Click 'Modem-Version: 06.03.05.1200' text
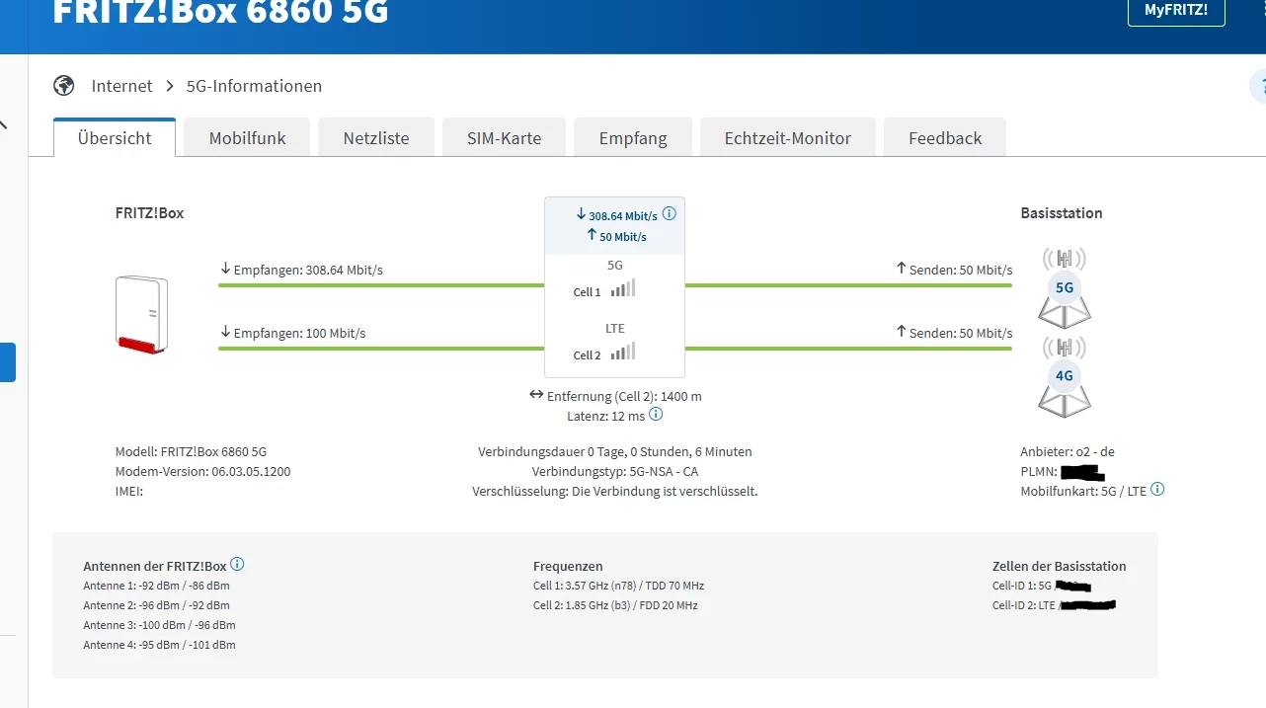This screenshot has height=708, width=1266. 202,471
